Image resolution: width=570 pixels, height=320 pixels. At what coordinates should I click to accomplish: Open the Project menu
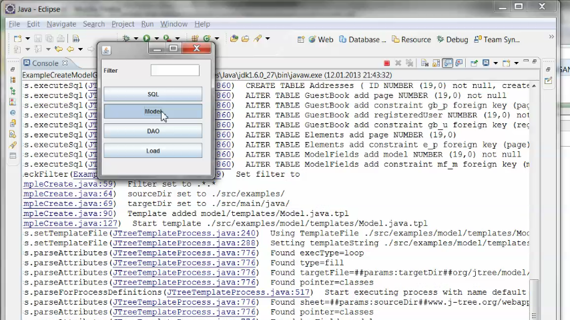[x=123, y=24]
